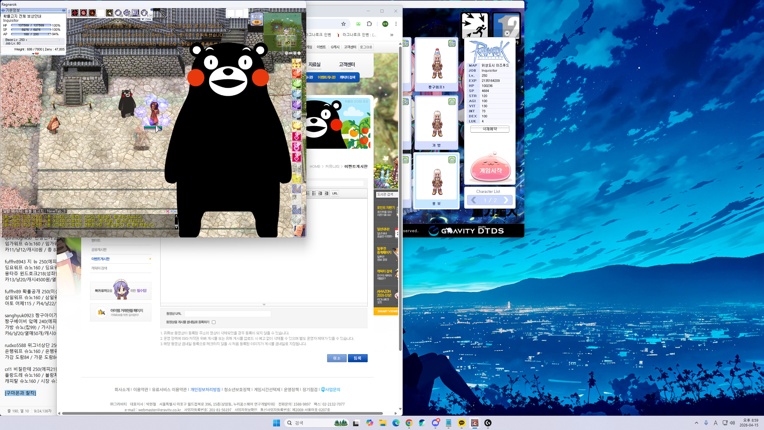The width and height of the screenshot is (764, 430).
Task: Click the 등록 submit button
Action: 358,358
